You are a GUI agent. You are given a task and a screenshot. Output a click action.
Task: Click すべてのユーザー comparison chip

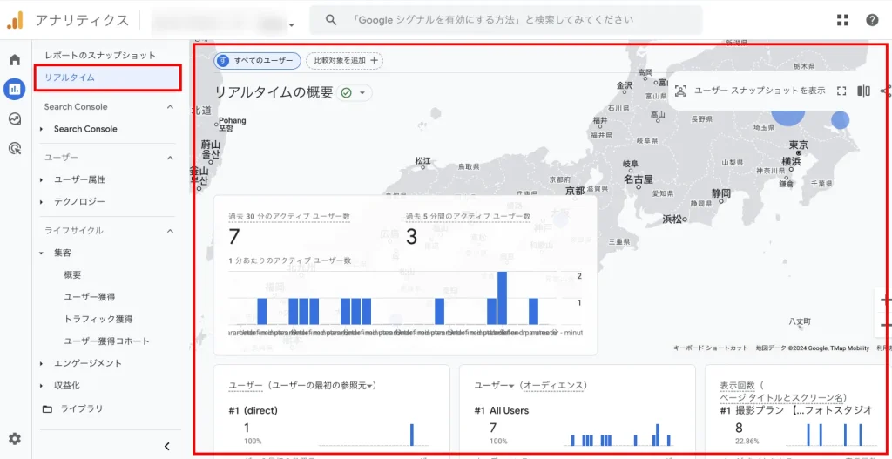(257, 60)
